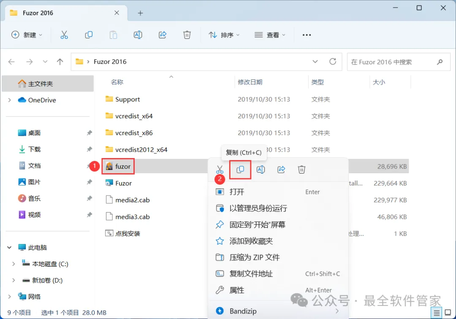This screenshot has height=319, width=456.
Task: Select the vcredist_x64 folder
Action: point(134,116)
